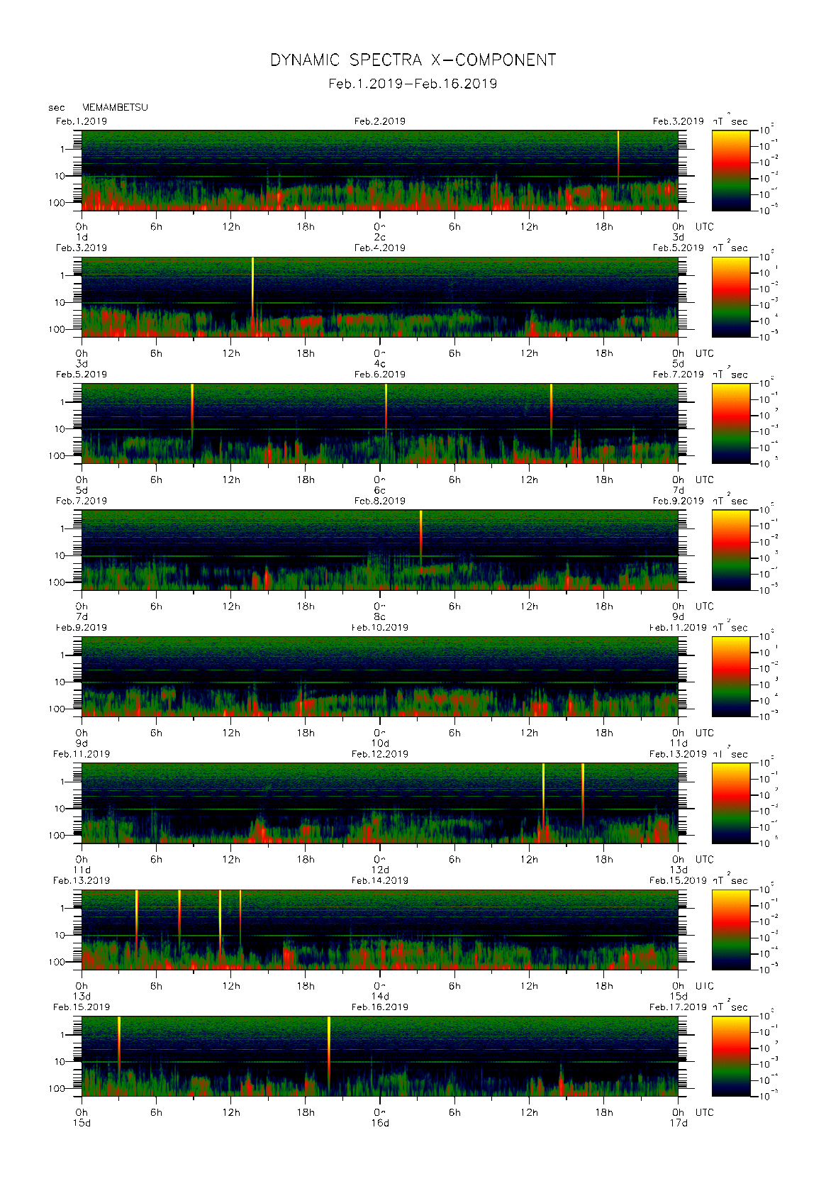Click the colorbar beside the second spectrogram
The width and height of the screenshot is (826, 1191).
pyautogui.click(x=730, y=297)
